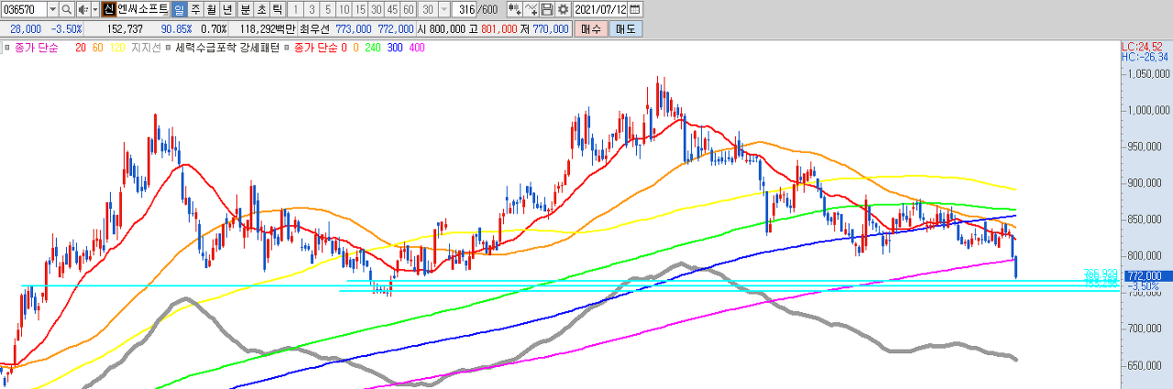Click the magenta 400 moving average label
This screenshot has height=389, width=1173.
(x=418, y=47)
